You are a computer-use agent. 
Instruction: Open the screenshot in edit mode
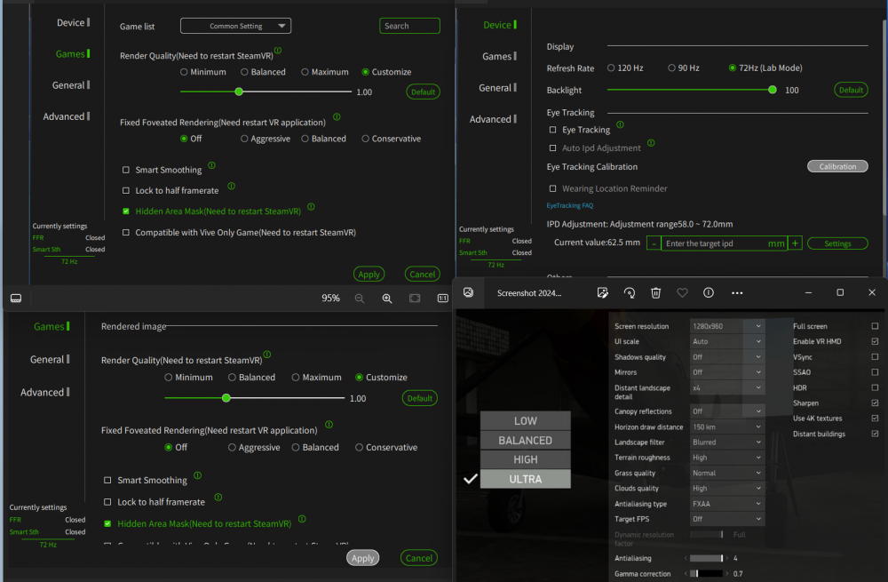pyautogui.click(x=603, y=292)
